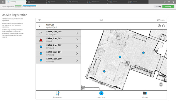
Task: Select step 1. Connect in the breadcrumb
Action: pyautogui.click(x=18, y=7)
